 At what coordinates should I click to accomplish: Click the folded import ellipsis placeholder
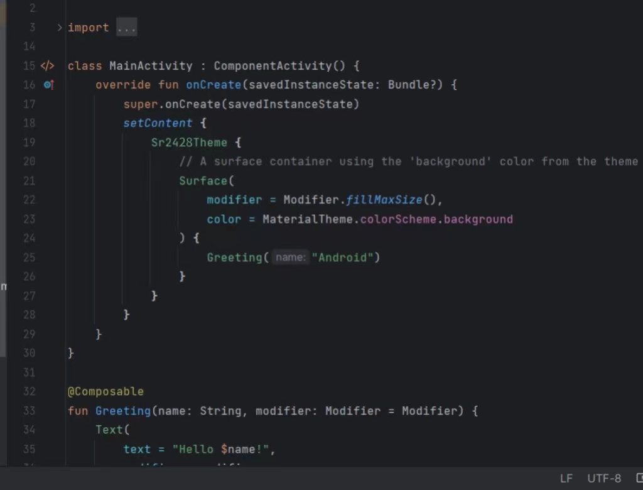126,28
